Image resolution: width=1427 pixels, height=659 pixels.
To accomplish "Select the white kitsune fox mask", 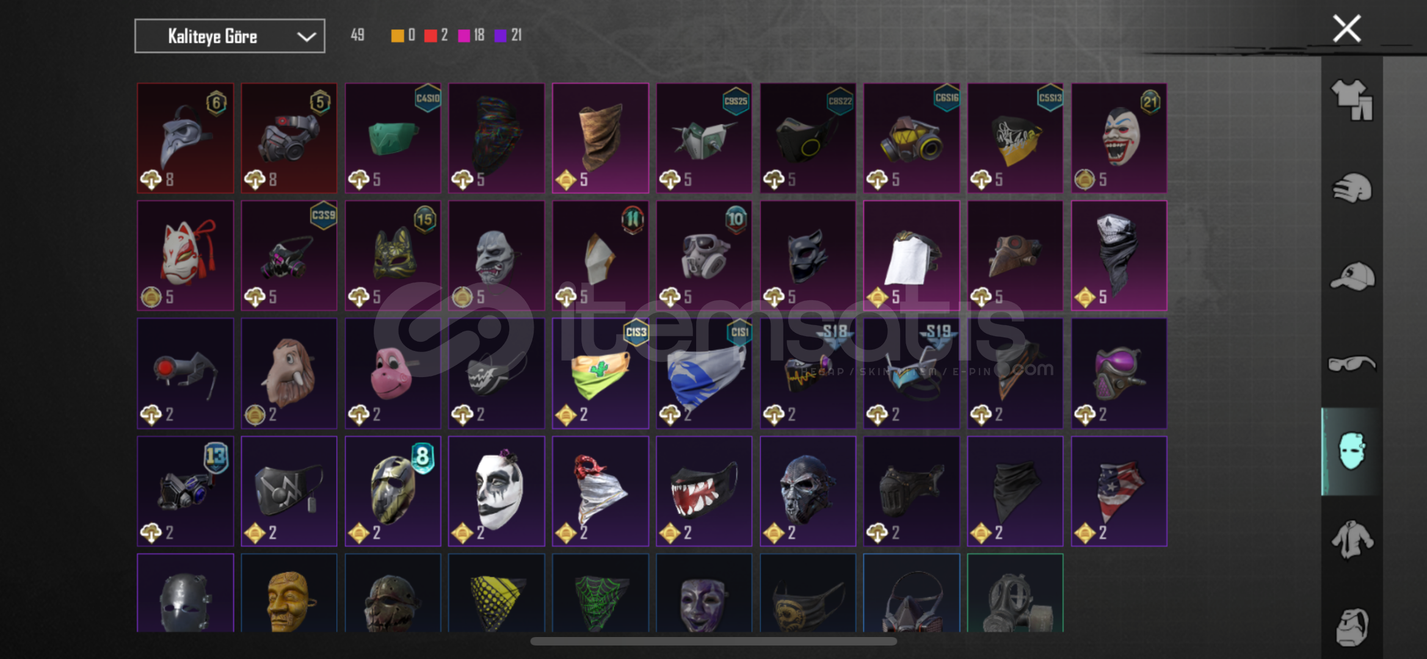I will tap(186, 256).
